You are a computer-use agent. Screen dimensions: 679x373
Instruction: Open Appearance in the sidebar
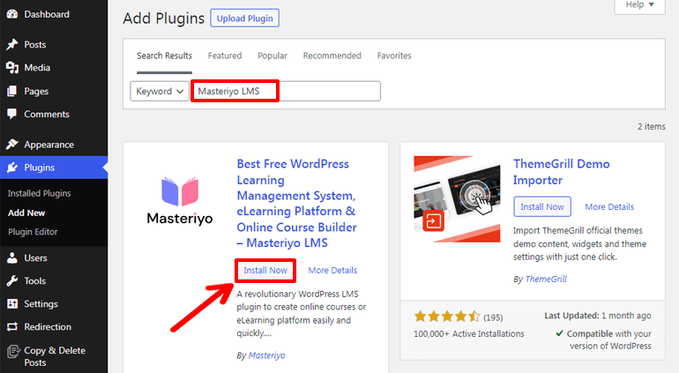tap(48, 145)
